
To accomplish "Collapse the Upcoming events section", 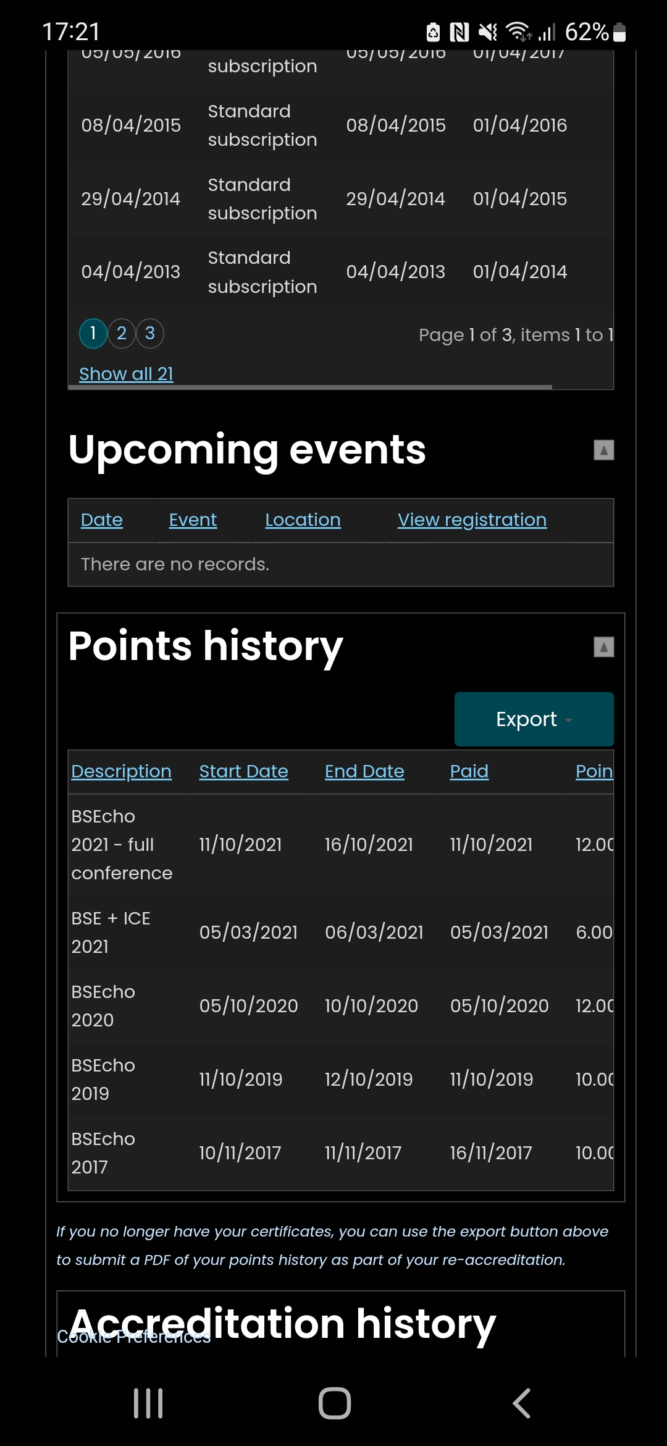I will 603,450.
